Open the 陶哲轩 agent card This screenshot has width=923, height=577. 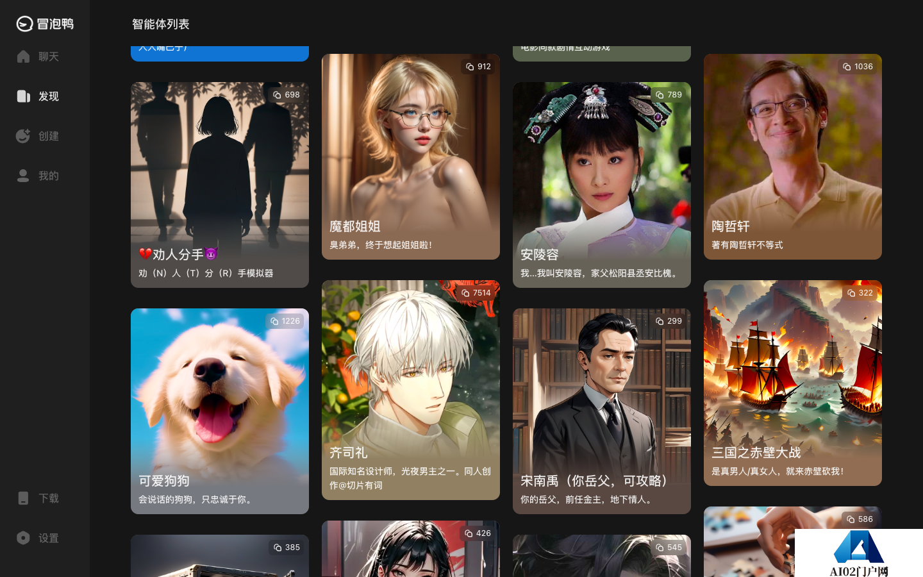point(793,156)
